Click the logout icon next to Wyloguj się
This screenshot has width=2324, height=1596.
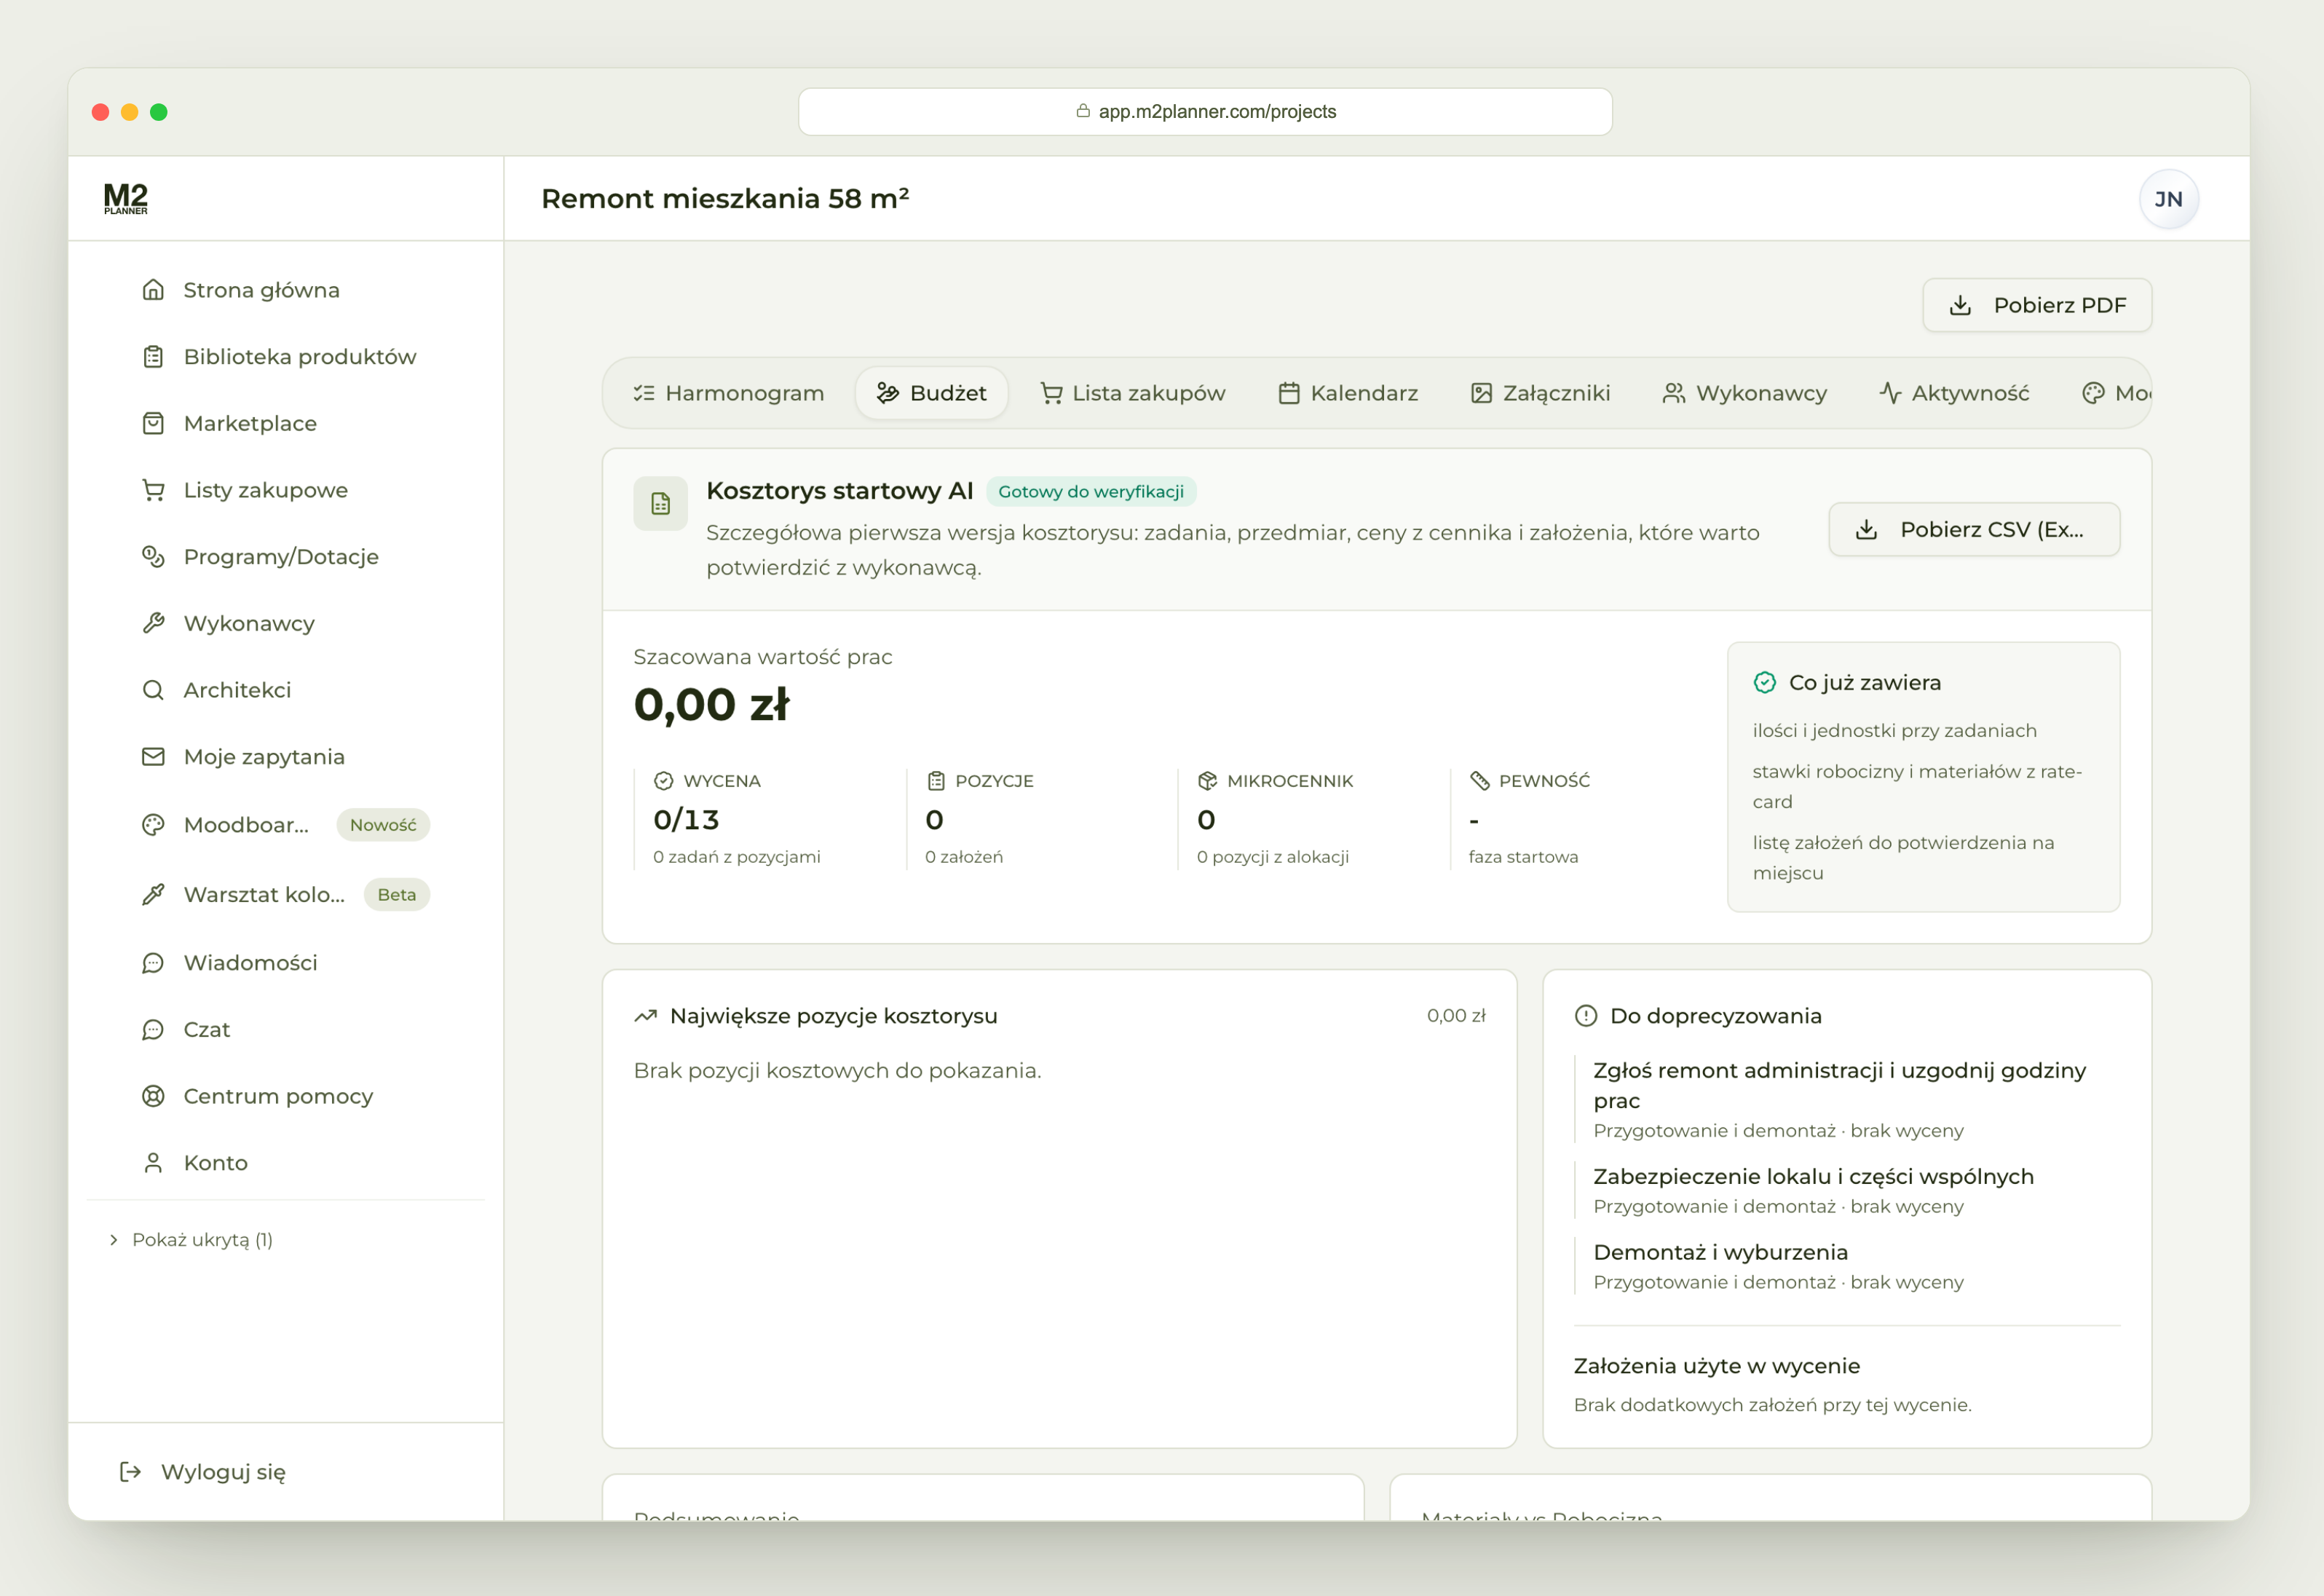(130, 1472)
